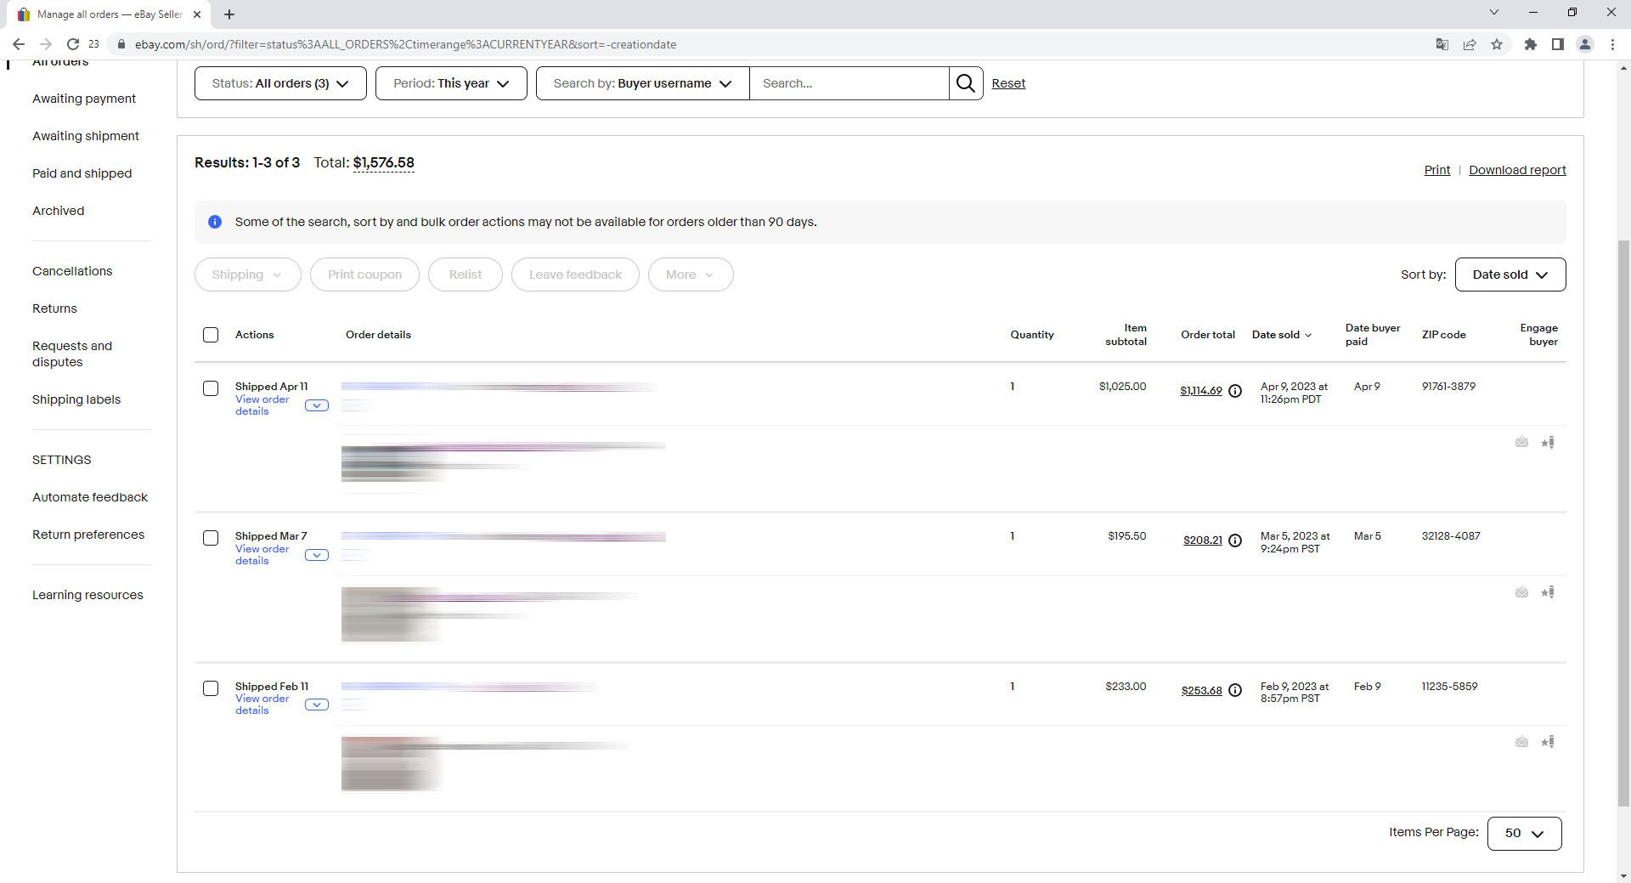The width and height of the screenshot is (1631, 883).
Task: Open the Search by: Buyer username dropdown
Action: [643, 83]
